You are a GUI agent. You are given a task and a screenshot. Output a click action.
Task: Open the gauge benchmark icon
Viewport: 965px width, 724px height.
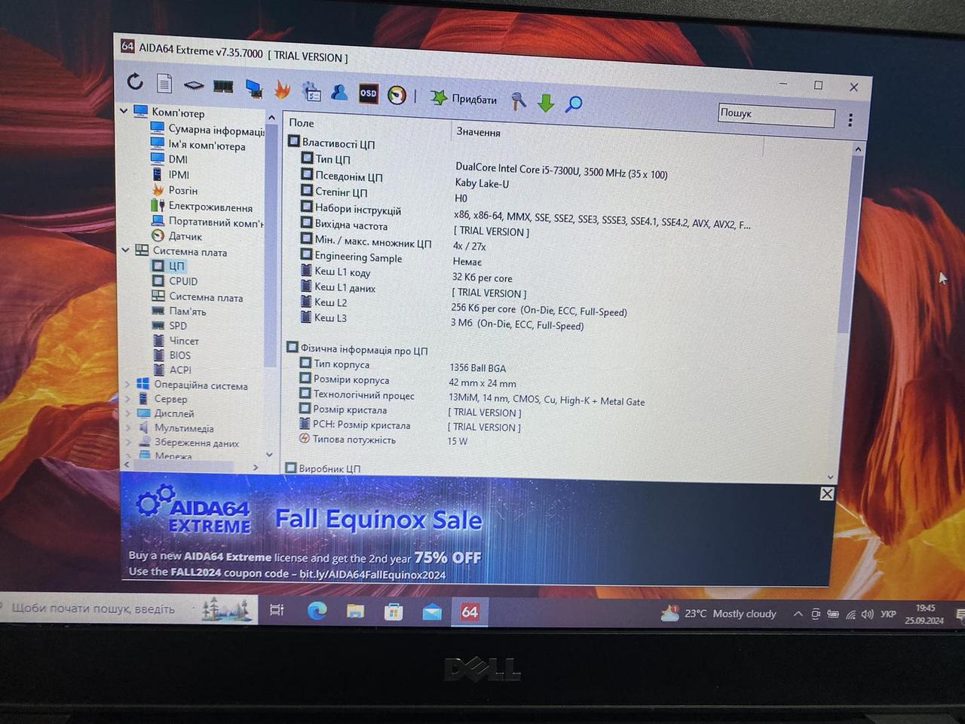(x=397, y=95)
